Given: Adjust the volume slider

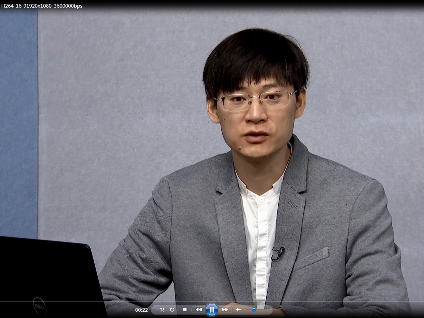Looking at the screenshot, I should [x=257, y=310].
